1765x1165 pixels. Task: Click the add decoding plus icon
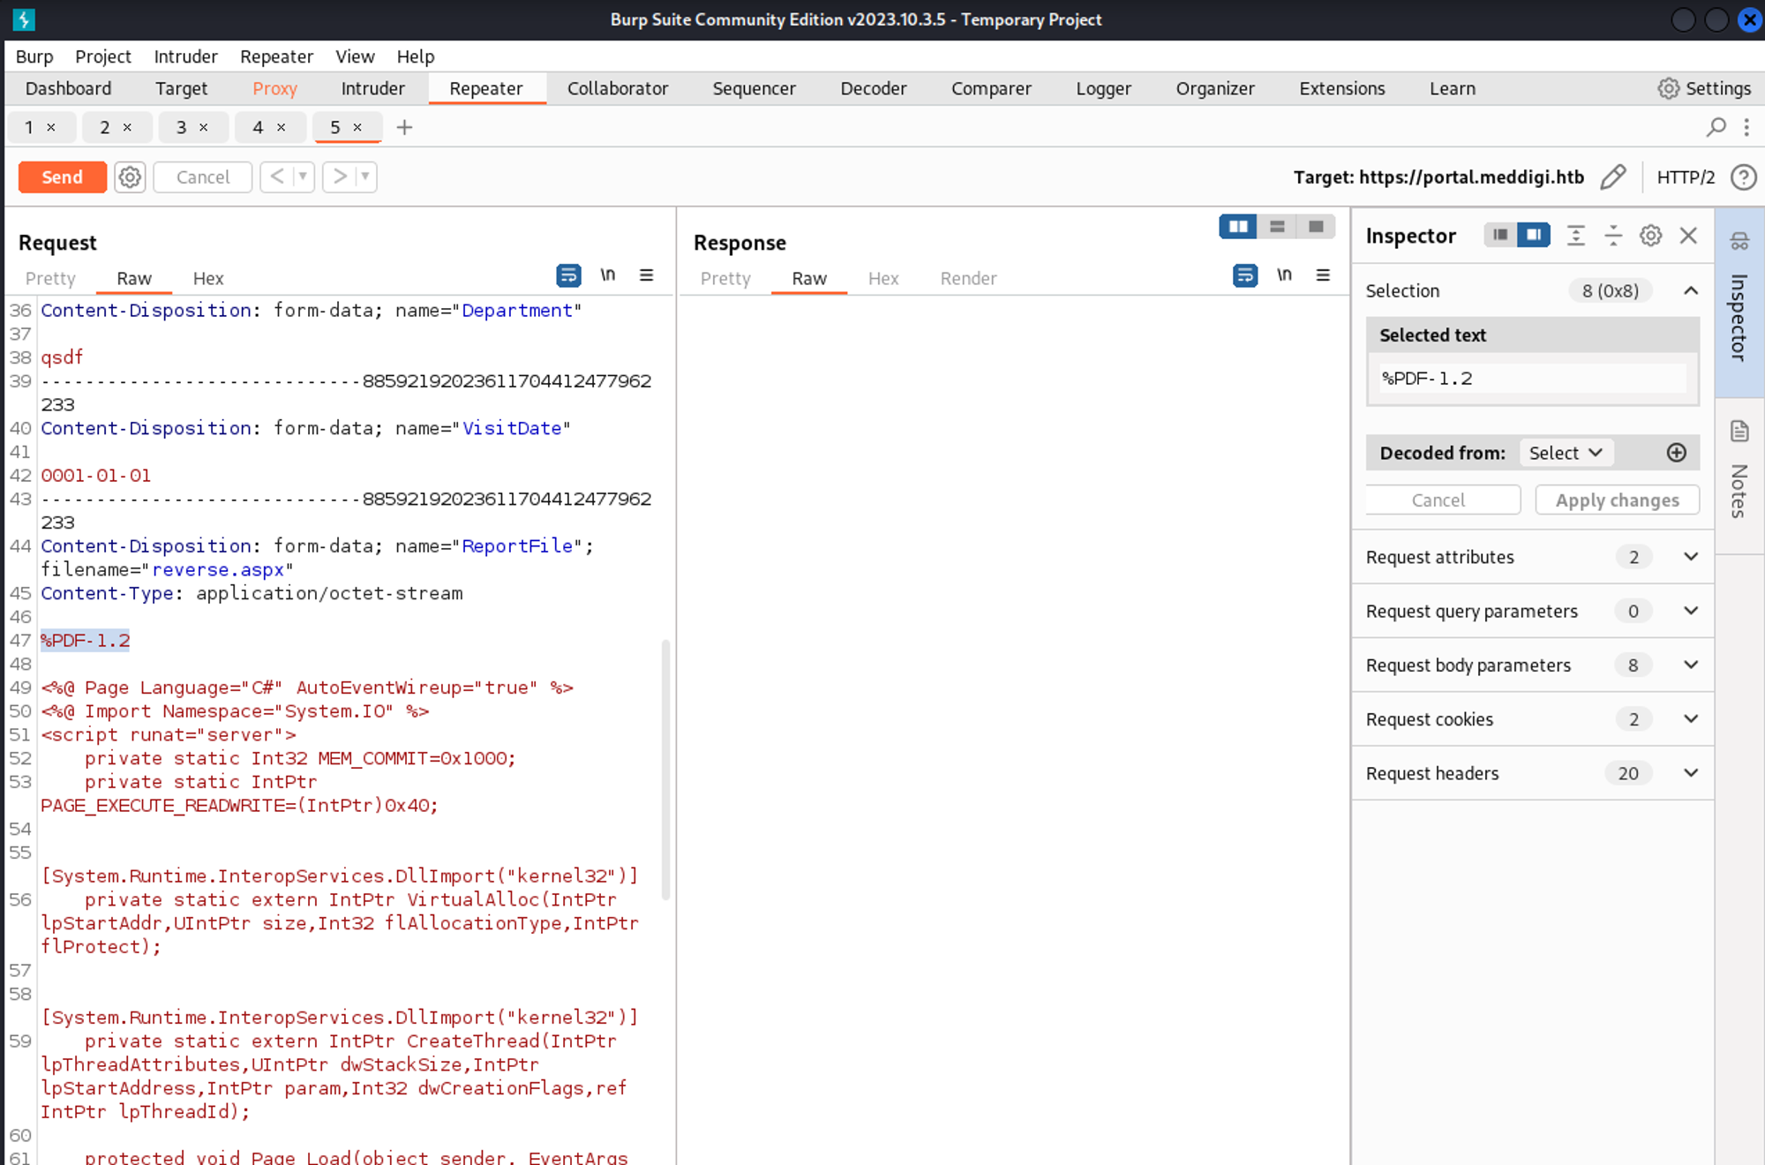1676,453
